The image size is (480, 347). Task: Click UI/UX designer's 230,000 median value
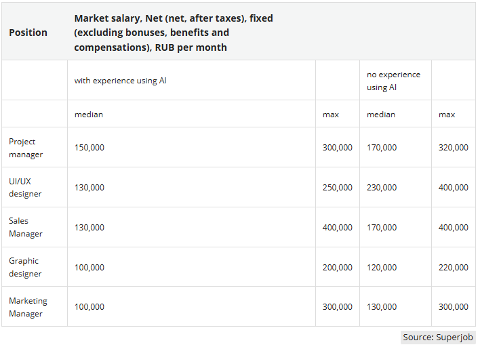click(382, 187)
